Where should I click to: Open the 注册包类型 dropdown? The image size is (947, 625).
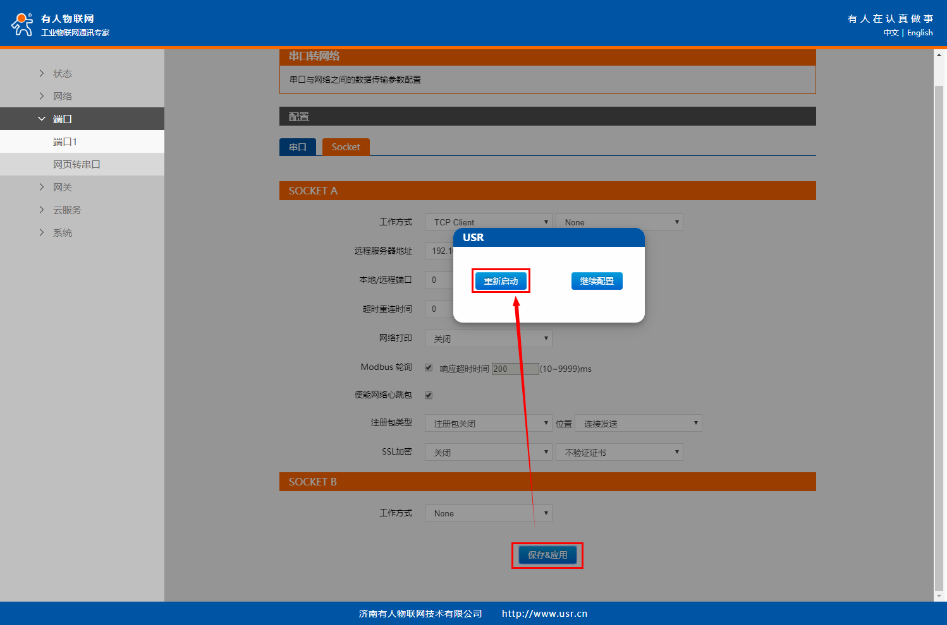coord(488,424)
